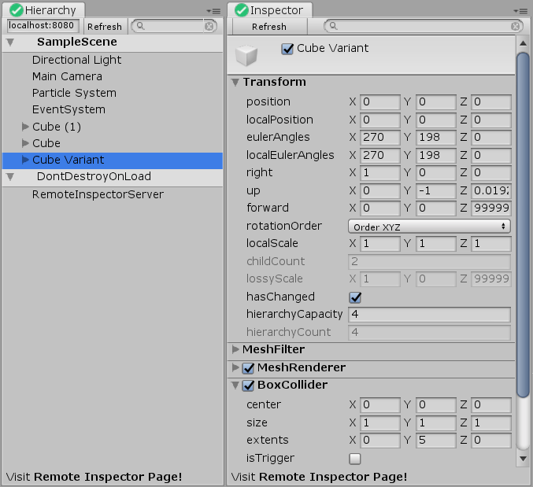Disable the MeshRenderer component checkbox
The height and width of the screenshot is (487, 533).
[x=248, y=367]
